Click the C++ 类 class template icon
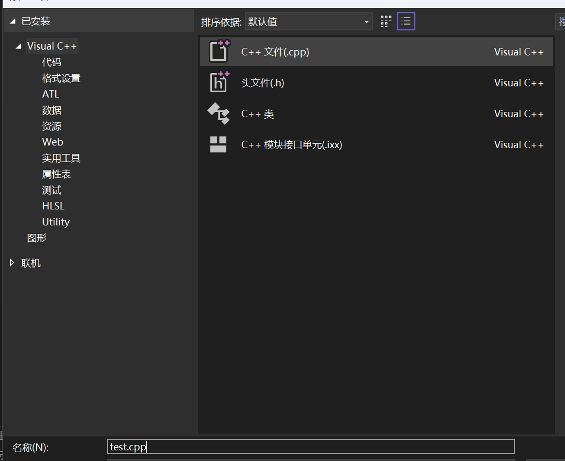This screenshot has width=565, height=461. (x=218, y=114)
